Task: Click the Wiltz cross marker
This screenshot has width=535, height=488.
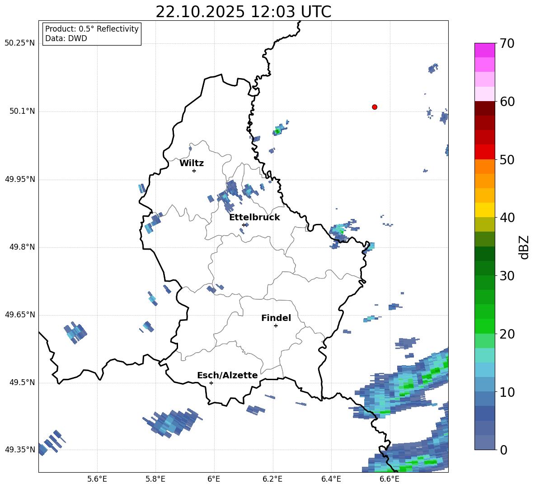Action: 194,171
